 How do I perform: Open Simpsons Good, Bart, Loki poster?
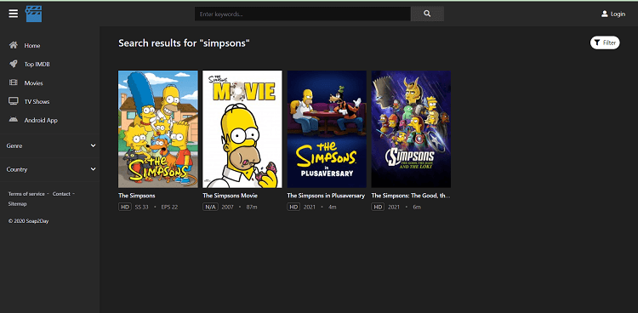(x=411, y=129)
